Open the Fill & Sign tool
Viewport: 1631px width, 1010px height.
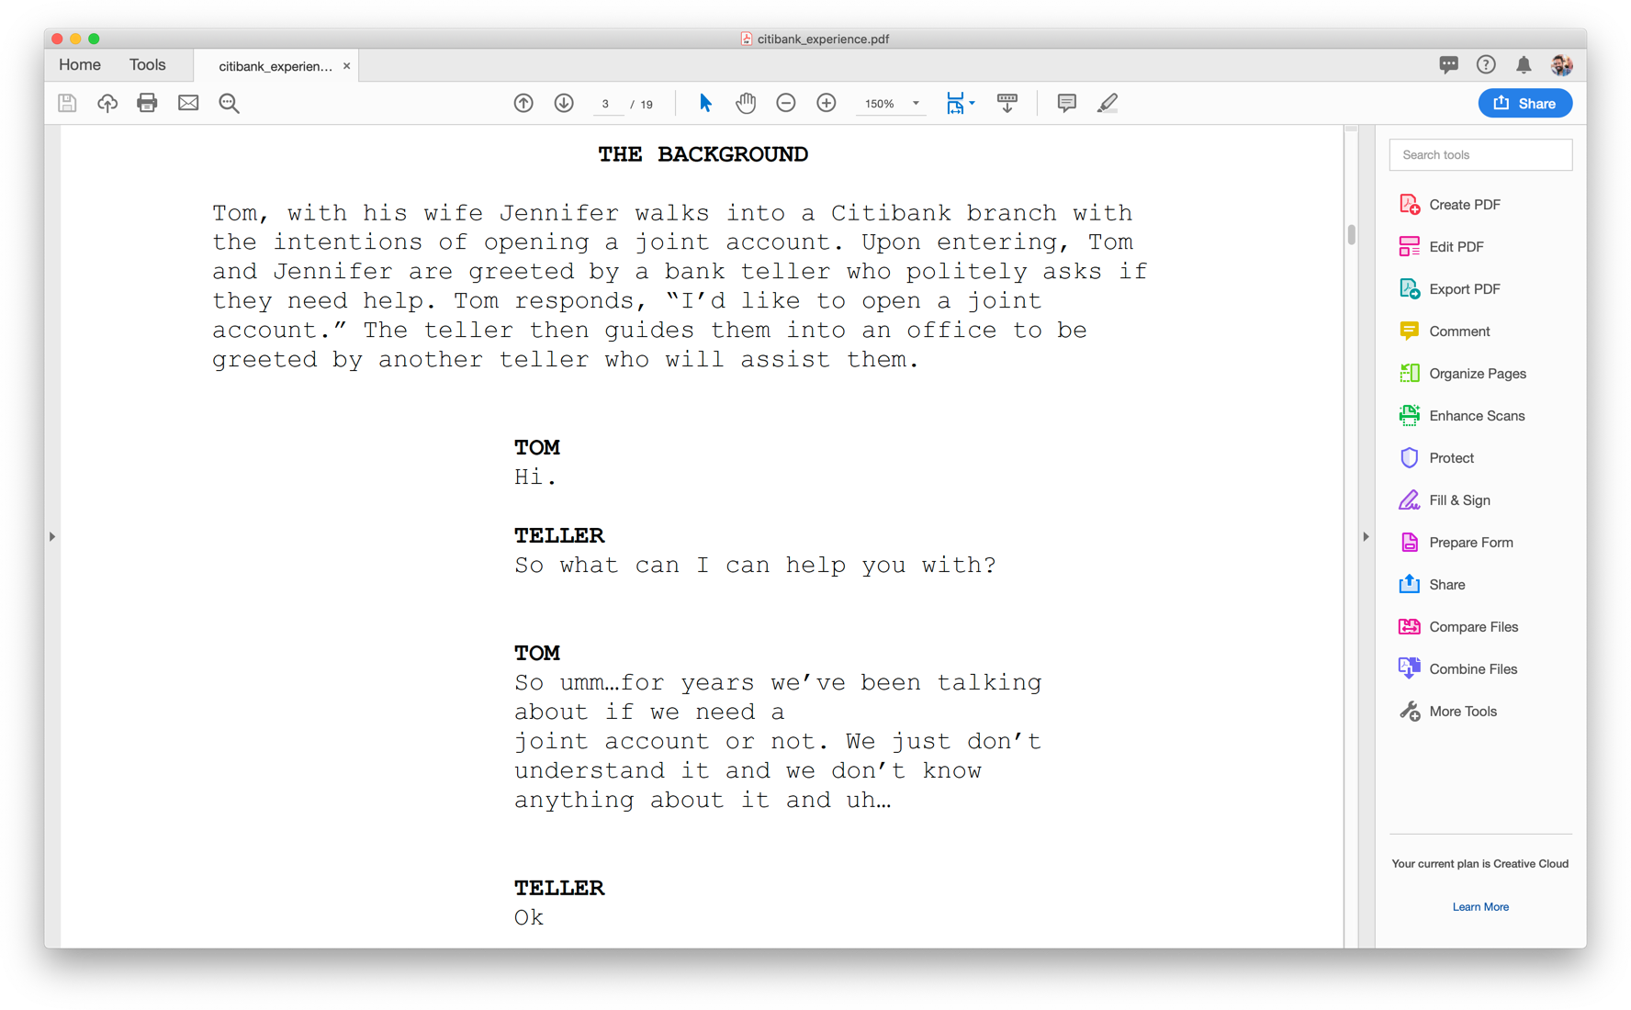point(1445,499)
